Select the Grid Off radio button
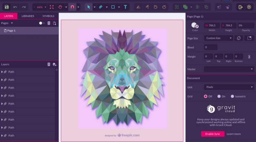 tap(206, 96)
